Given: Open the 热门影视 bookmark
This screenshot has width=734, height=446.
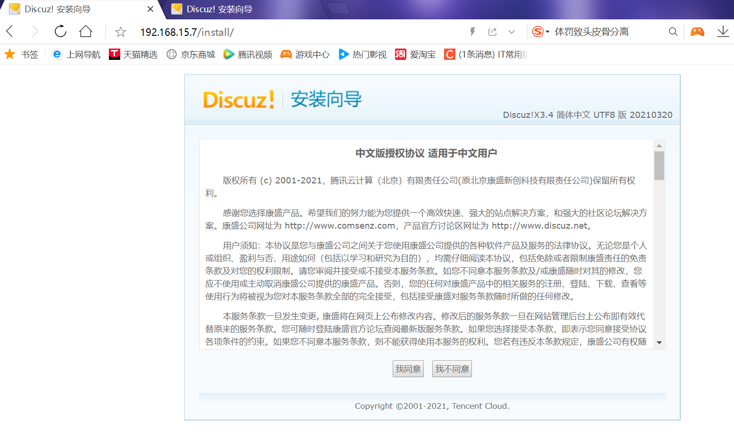Looking at the screenshot, I should [363, 54].
